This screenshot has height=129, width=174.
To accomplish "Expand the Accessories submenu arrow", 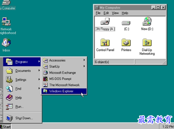I will coord(84,60).
